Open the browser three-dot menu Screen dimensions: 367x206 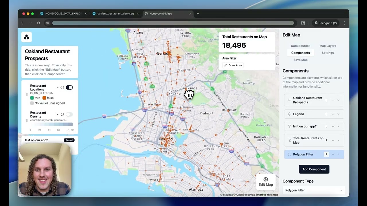coord(344,23)
